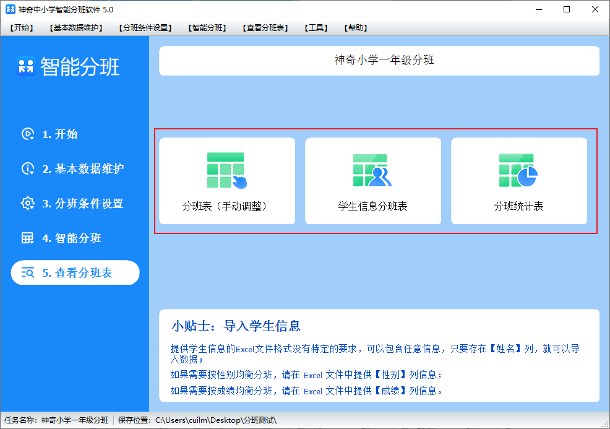Image resolution: width=610 pixels, height=429 pixels.
Task: Open the 【查看分班表】 menu
Action: [265, 28]
